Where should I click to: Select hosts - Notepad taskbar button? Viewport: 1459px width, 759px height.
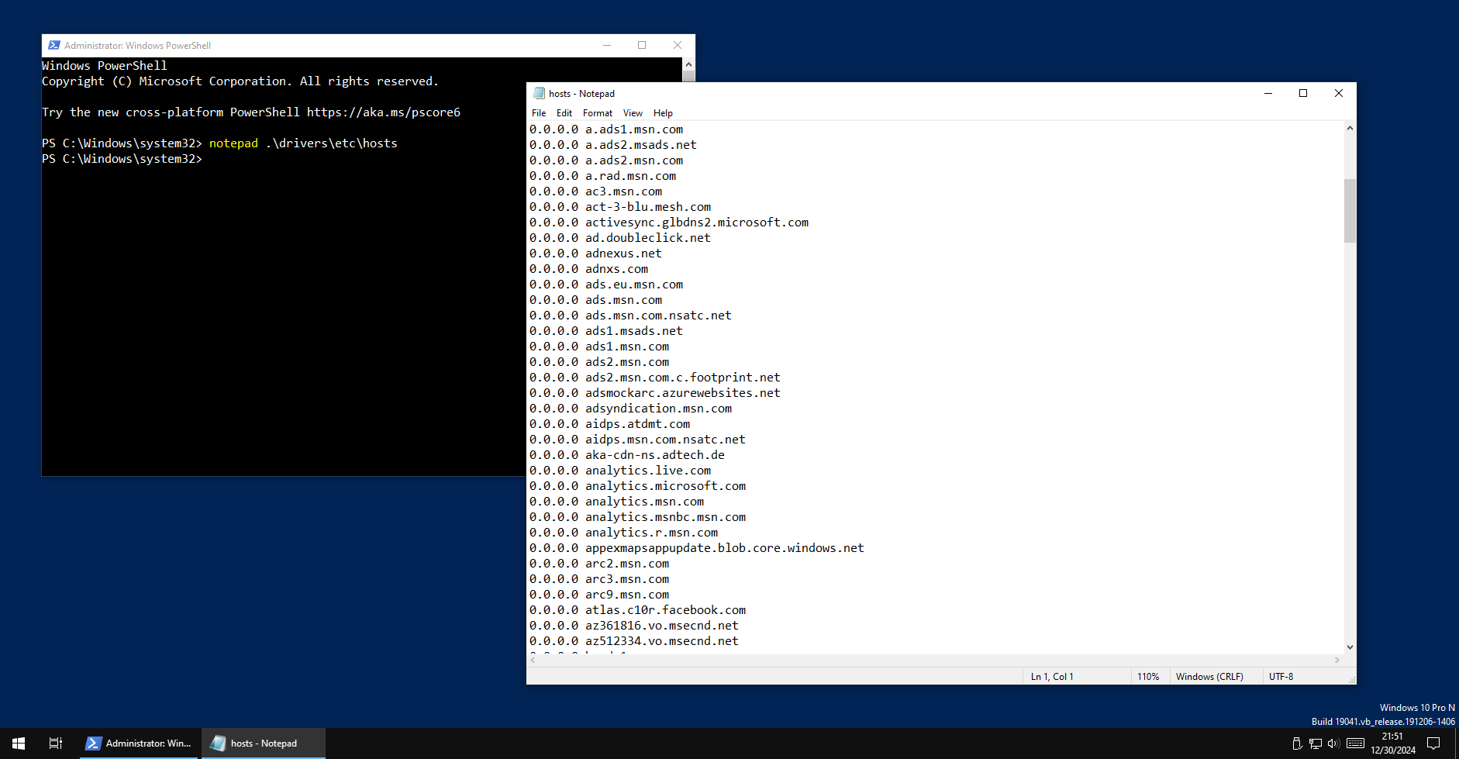(264, 743)
